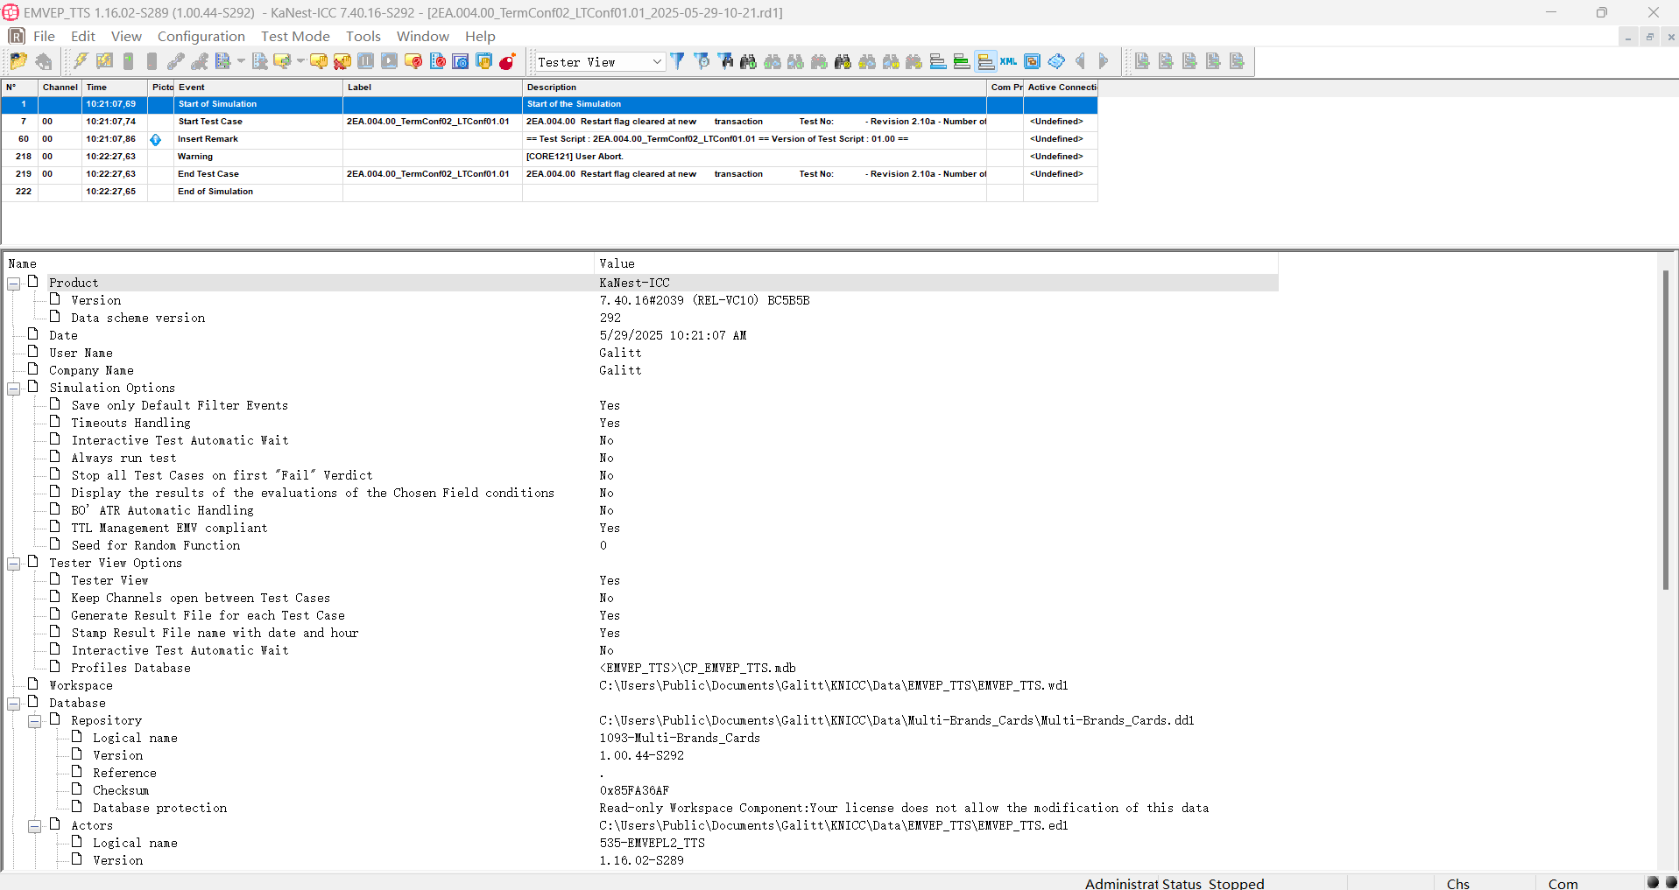1679x890 pixels.
Task: Select the Warning event row 218
Action: [195, 157]
